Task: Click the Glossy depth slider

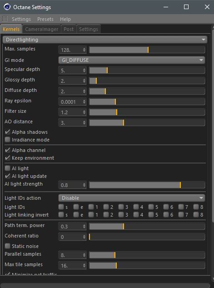Action: 147,81
